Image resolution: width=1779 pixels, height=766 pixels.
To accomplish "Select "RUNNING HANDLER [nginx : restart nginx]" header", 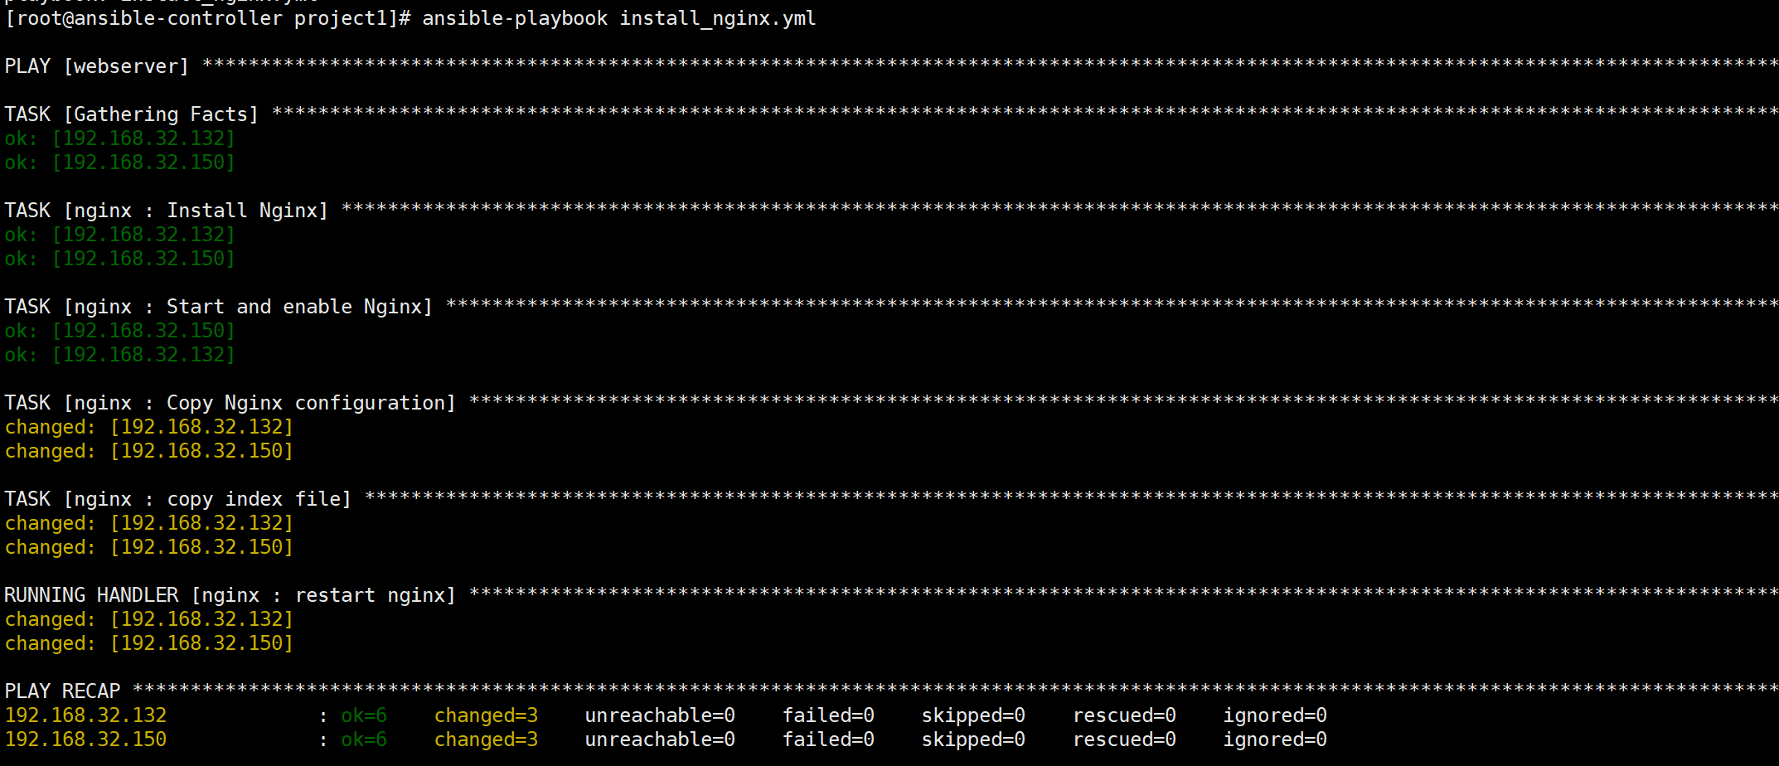I will coord(230,595).
